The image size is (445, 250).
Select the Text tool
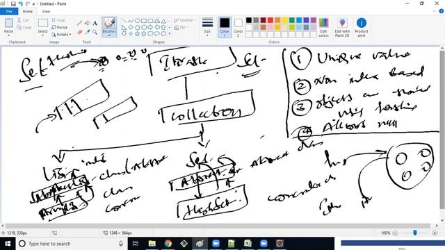[x=95, y=23]
